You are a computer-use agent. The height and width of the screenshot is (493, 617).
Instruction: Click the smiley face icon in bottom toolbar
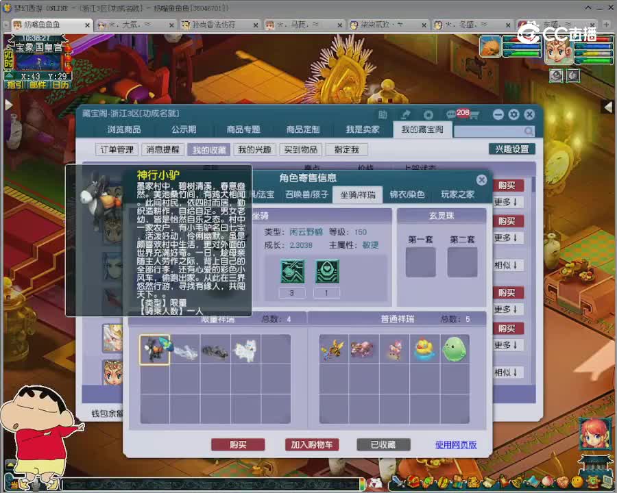pos(577,482)
